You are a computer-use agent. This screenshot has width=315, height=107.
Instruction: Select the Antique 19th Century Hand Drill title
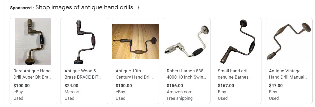coord(135,74)
